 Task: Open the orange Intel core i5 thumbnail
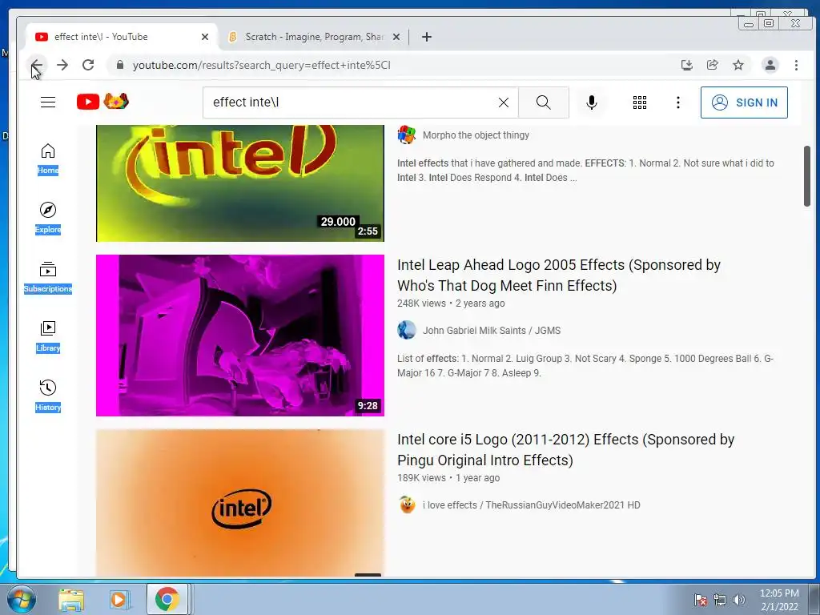(x=240, y=503)
